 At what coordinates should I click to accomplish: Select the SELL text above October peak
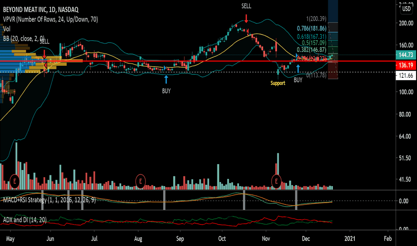tap(246, 6)
